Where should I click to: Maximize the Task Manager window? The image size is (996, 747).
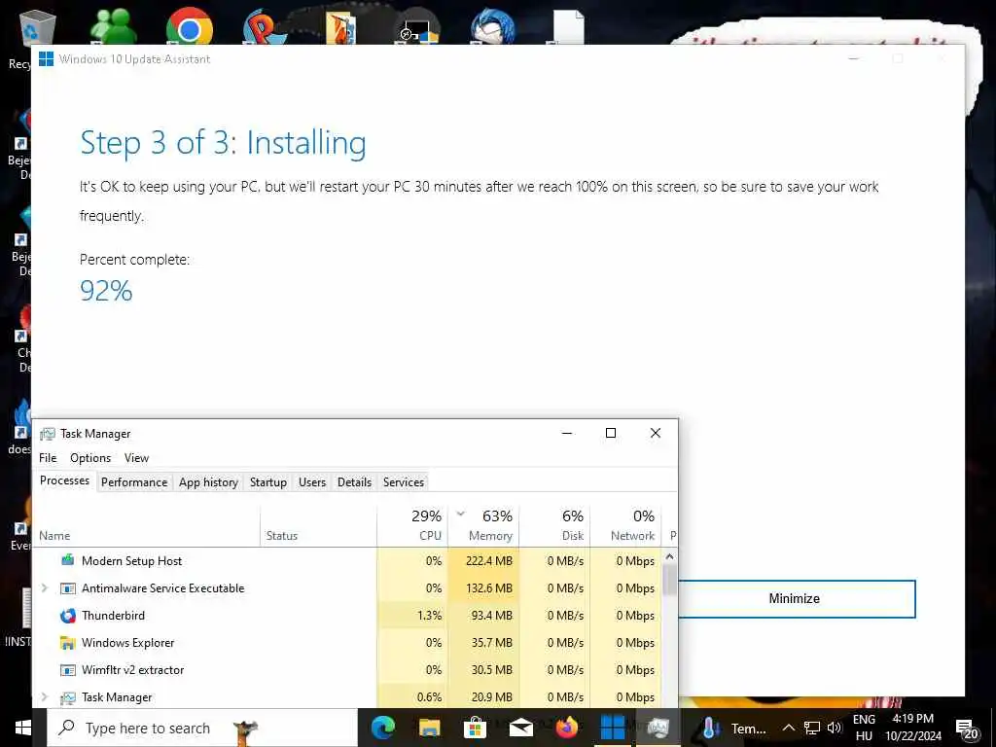click(611, 433)
